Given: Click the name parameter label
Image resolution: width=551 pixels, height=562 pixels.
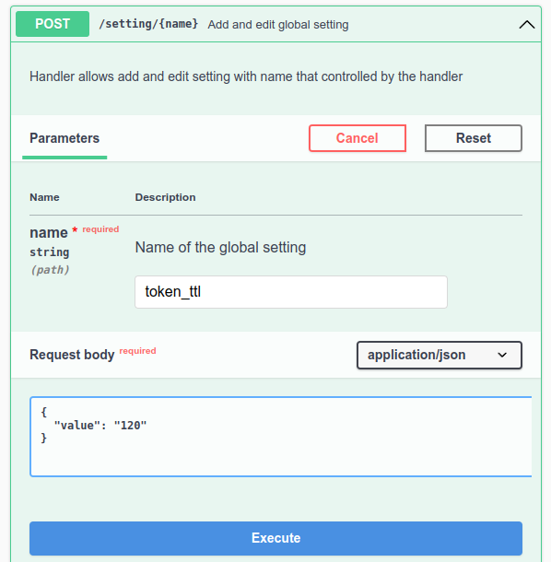Looking at the screenshot, I should [49, 232].
